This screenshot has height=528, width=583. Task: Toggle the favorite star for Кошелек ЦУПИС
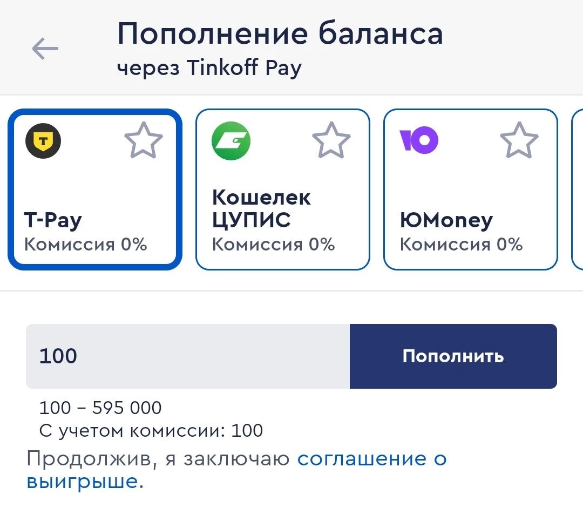(331, 140)
